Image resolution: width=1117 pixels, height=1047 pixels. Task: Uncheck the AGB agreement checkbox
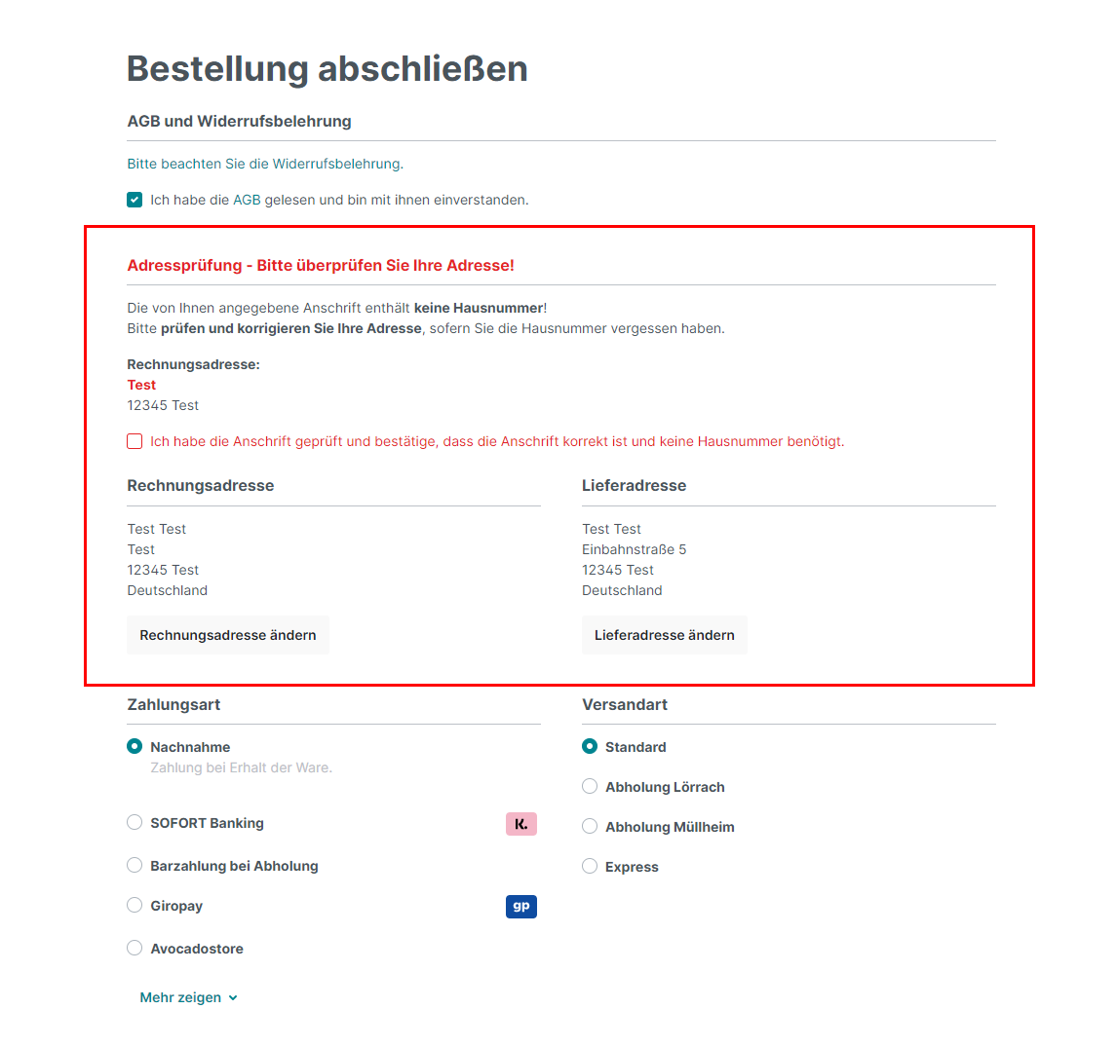pyautogui.click(x=135, y=201)
